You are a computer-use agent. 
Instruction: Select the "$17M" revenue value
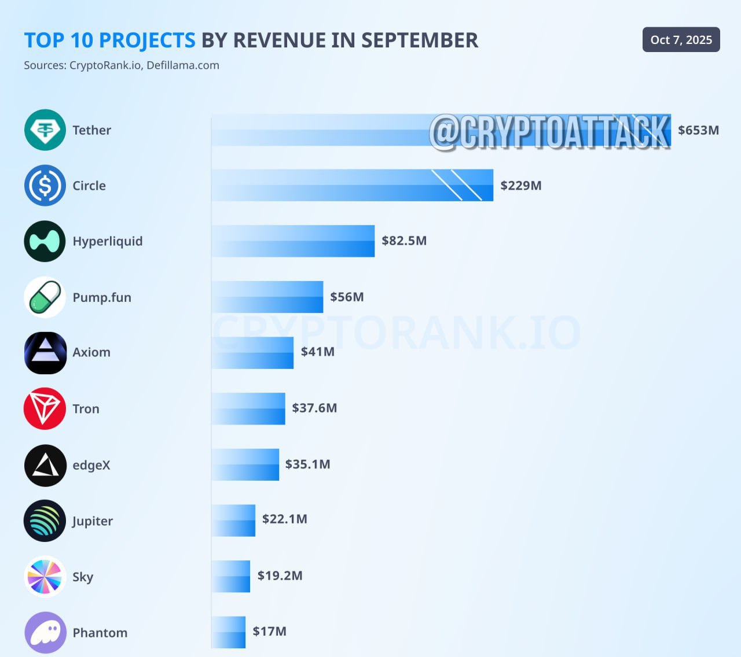tap(270, 631)
